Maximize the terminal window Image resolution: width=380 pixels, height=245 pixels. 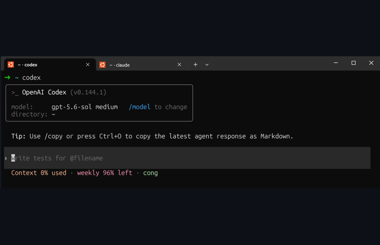(x=354, y=63)
